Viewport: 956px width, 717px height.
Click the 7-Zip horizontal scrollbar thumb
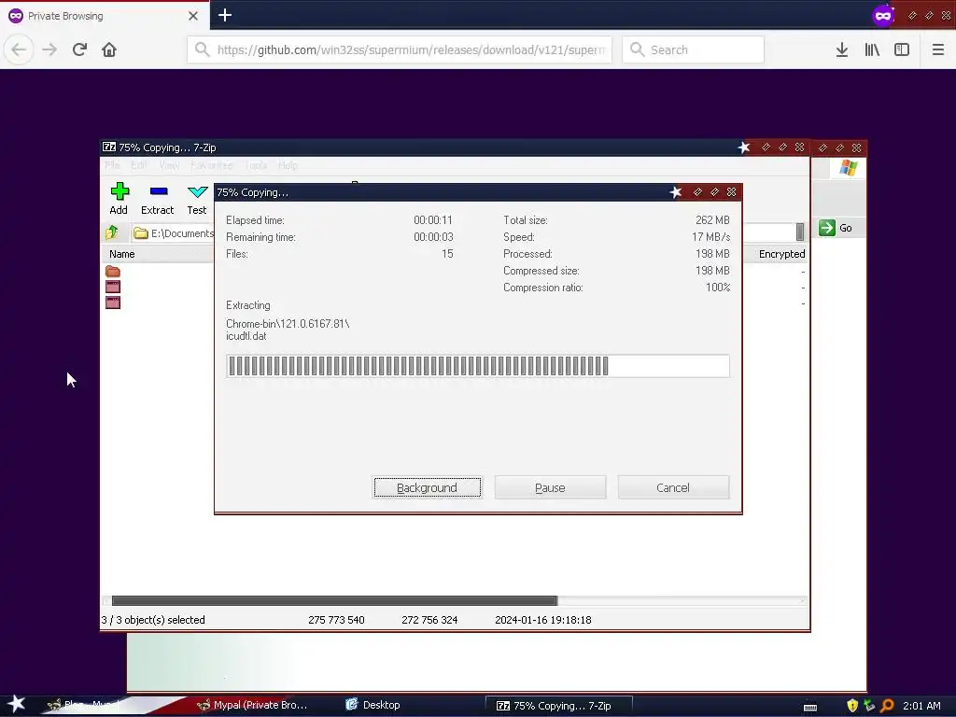[334, 600]
